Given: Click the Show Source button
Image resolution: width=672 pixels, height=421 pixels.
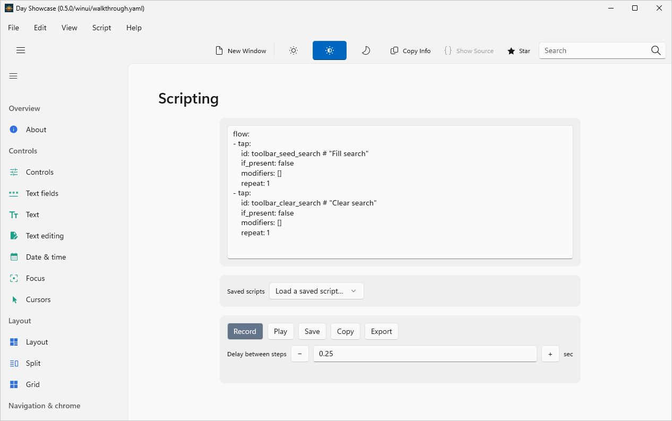Looking at the screenshot, I should pos(469,50).
